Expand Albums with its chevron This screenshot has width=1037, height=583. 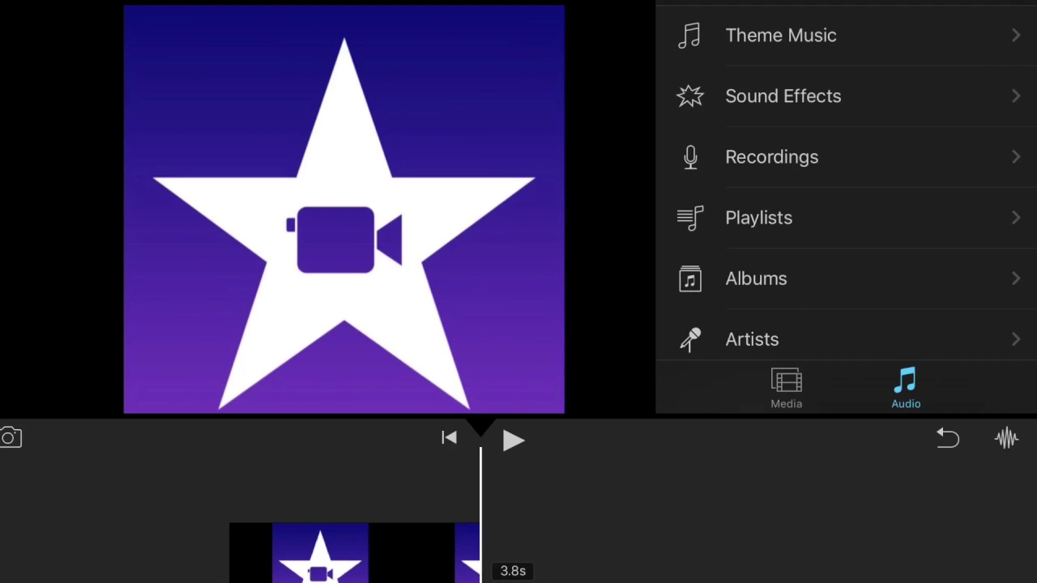[x=1016, y=279]
